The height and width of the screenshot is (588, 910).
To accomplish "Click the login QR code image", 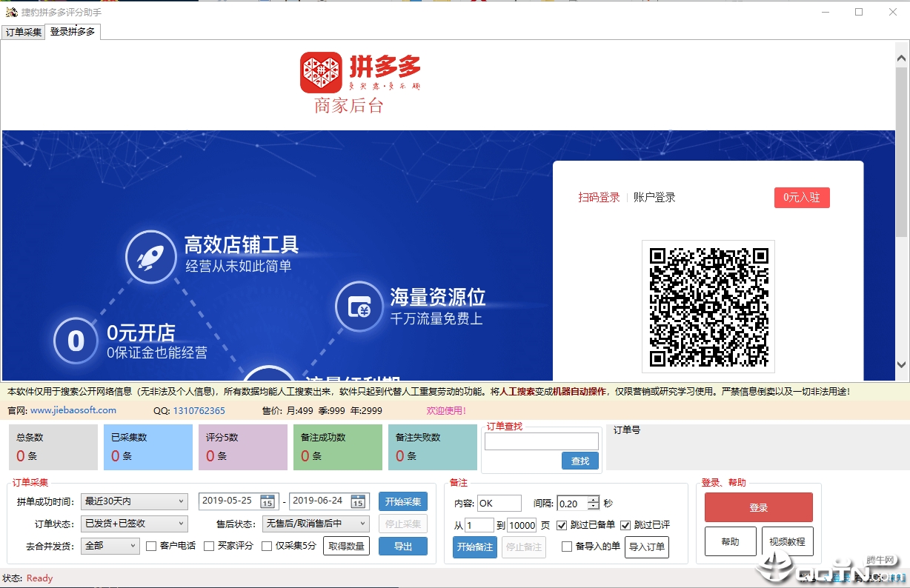I will click(708, 307).
